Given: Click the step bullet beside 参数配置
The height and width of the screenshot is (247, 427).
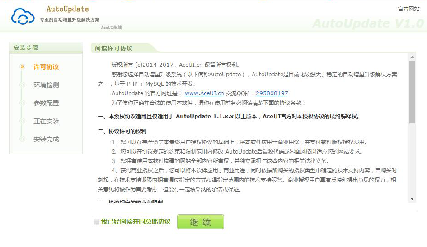Looking at the screenshot, I should point(22,103).
